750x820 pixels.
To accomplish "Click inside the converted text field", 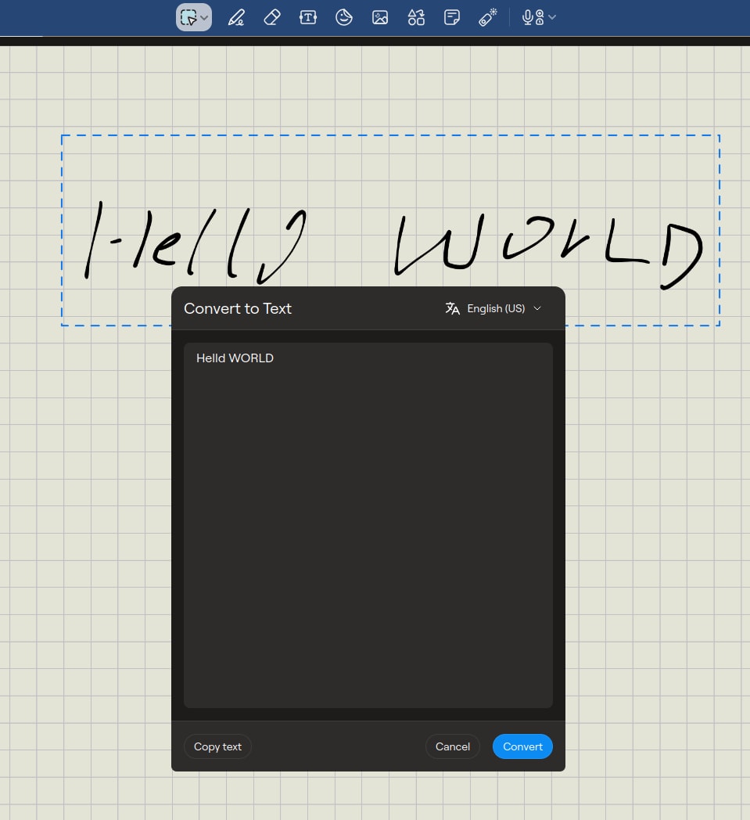I will coord(368,525).
